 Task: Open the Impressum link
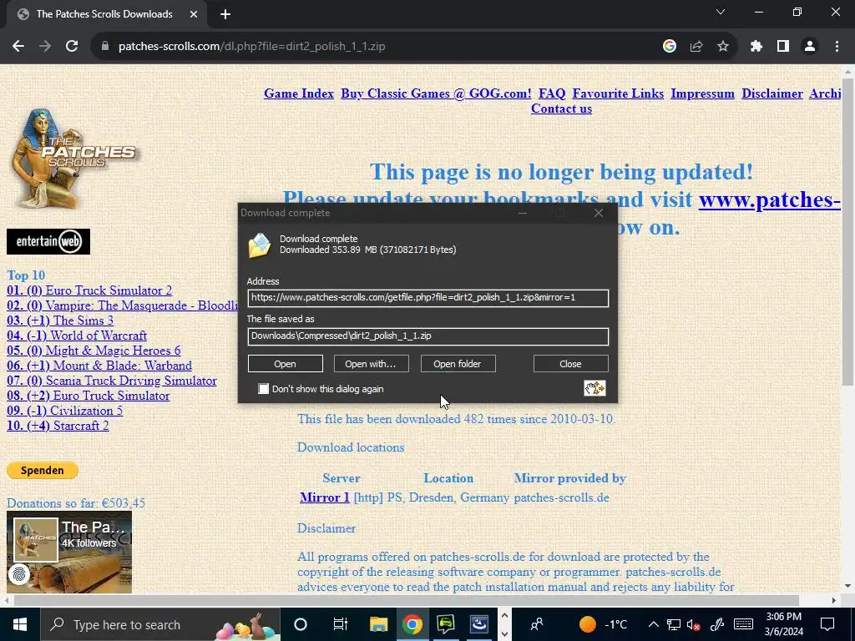(x=702, y=93)
